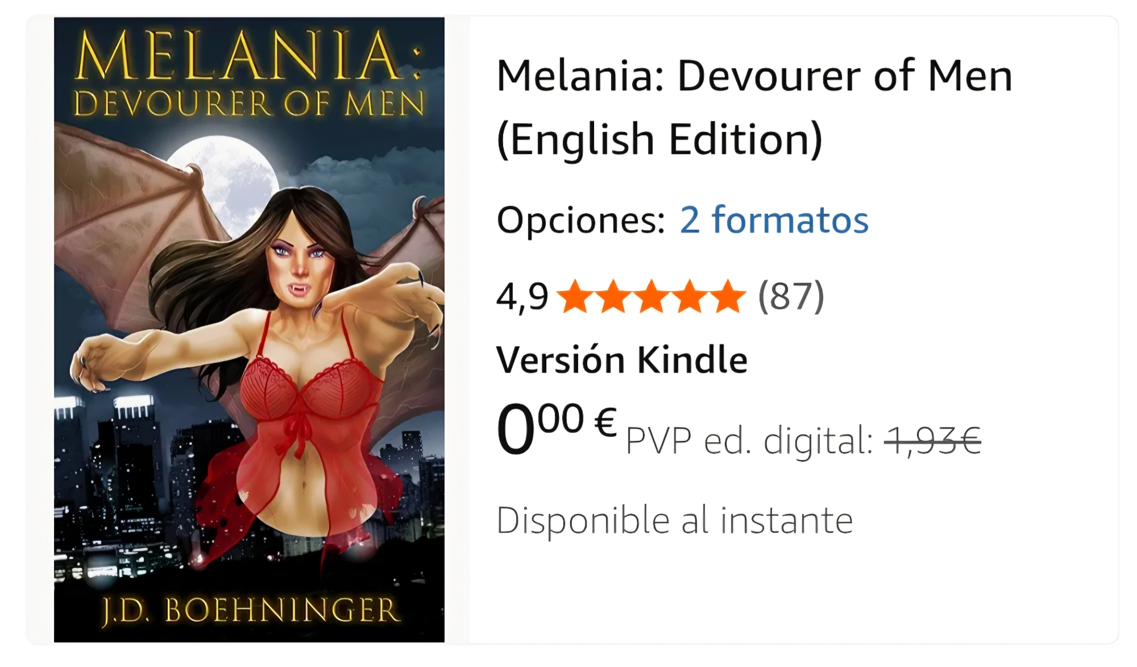The image size is (1137, 667).
Task: Click the fourth orange rating star
Action: tap(689, 296)
